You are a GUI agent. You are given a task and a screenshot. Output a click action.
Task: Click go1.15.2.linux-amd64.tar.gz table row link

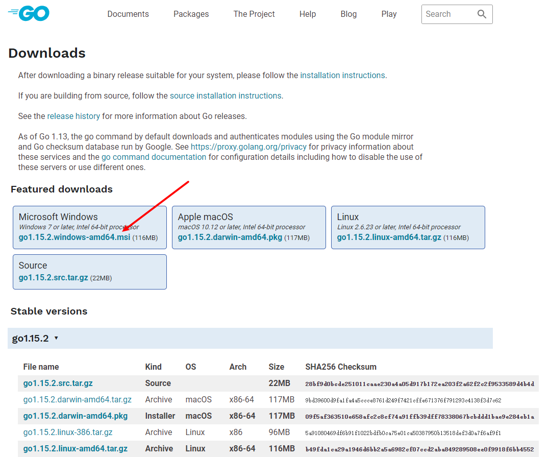click(76, 449)
